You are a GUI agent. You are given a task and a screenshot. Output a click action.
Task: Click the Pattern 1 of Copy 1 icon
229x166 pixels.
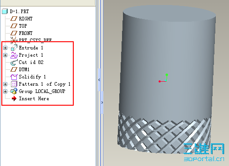(x=14, y=84)
